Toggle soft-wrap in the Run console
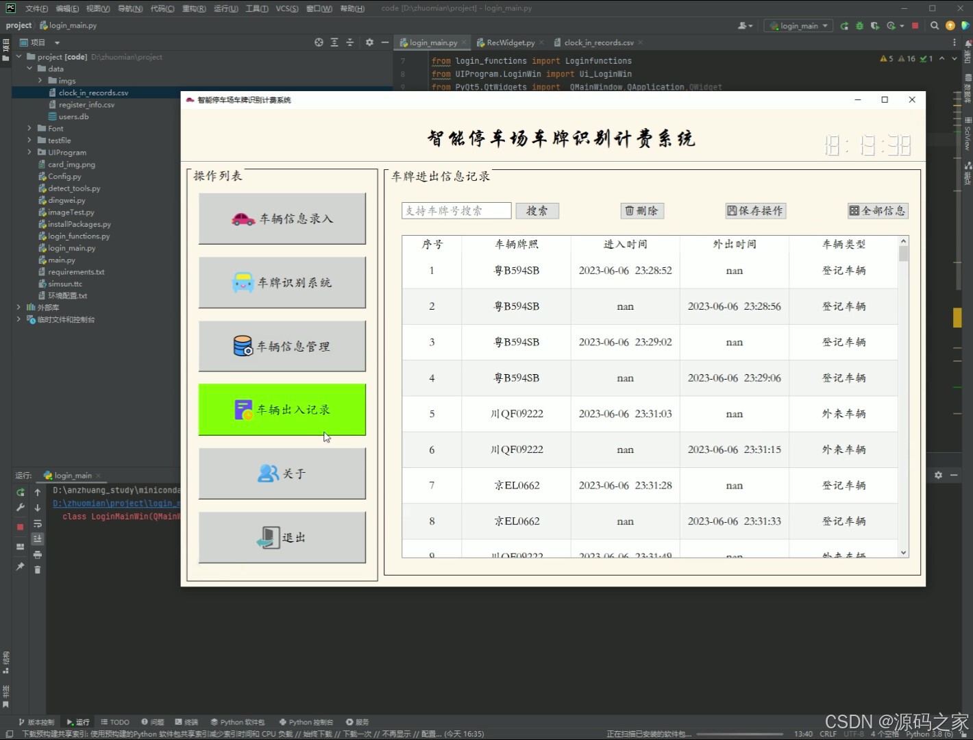Screen dimensions: 973x740 click(x=38, y=523)
